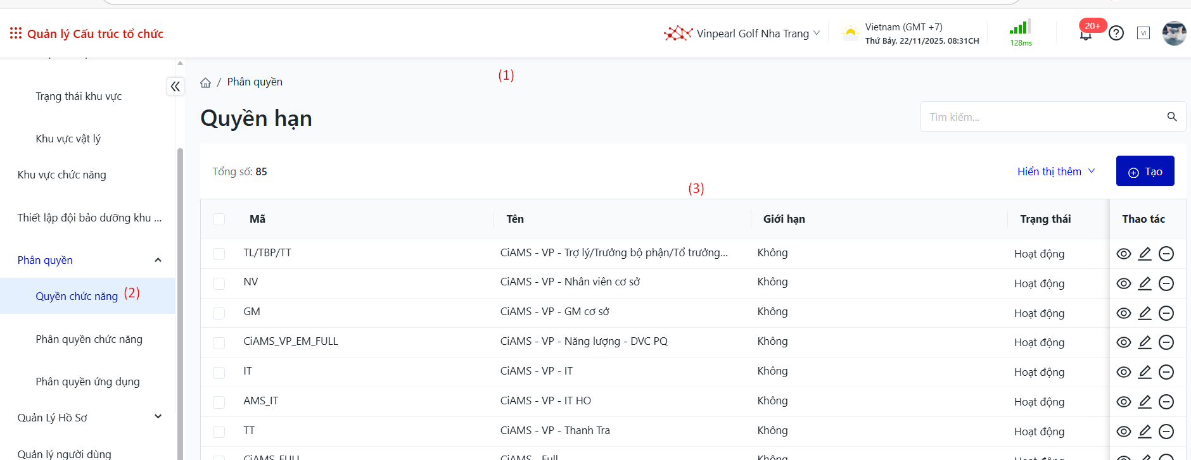Click the home icon in breadcrumb

point(205,83)
